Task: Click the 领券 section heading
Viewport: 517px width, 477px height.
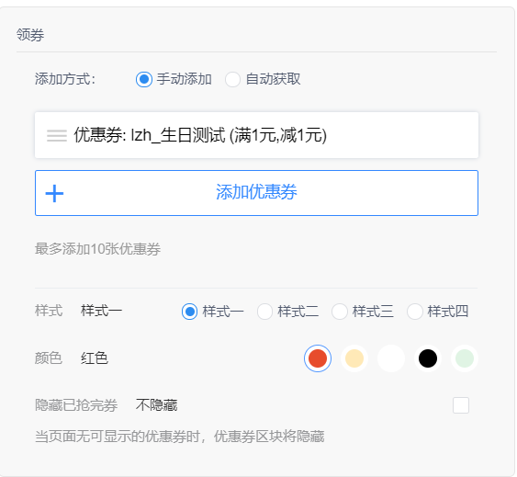Action: click(x=30, y=35)
